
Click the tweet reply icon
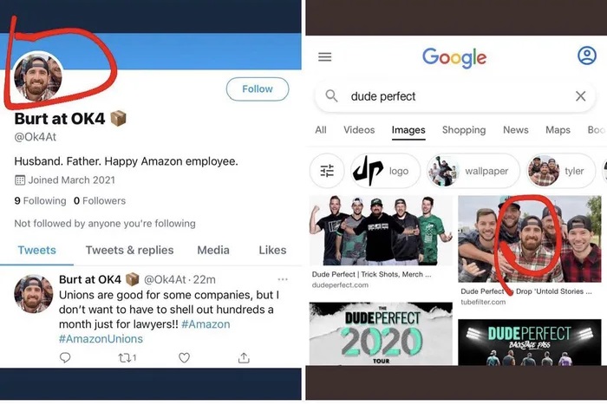pos(66,357)
